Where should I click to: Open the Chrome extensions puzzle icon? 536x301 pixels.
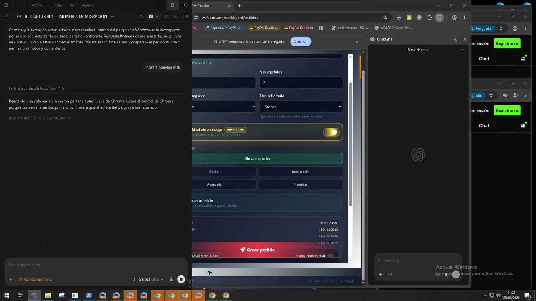pos(429,18)
